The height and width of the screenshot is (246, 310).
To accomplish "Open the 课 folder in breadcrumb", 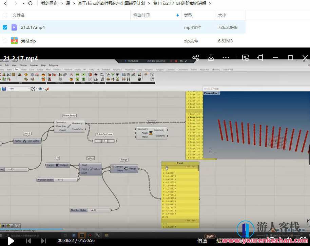I will click(68, 3).
